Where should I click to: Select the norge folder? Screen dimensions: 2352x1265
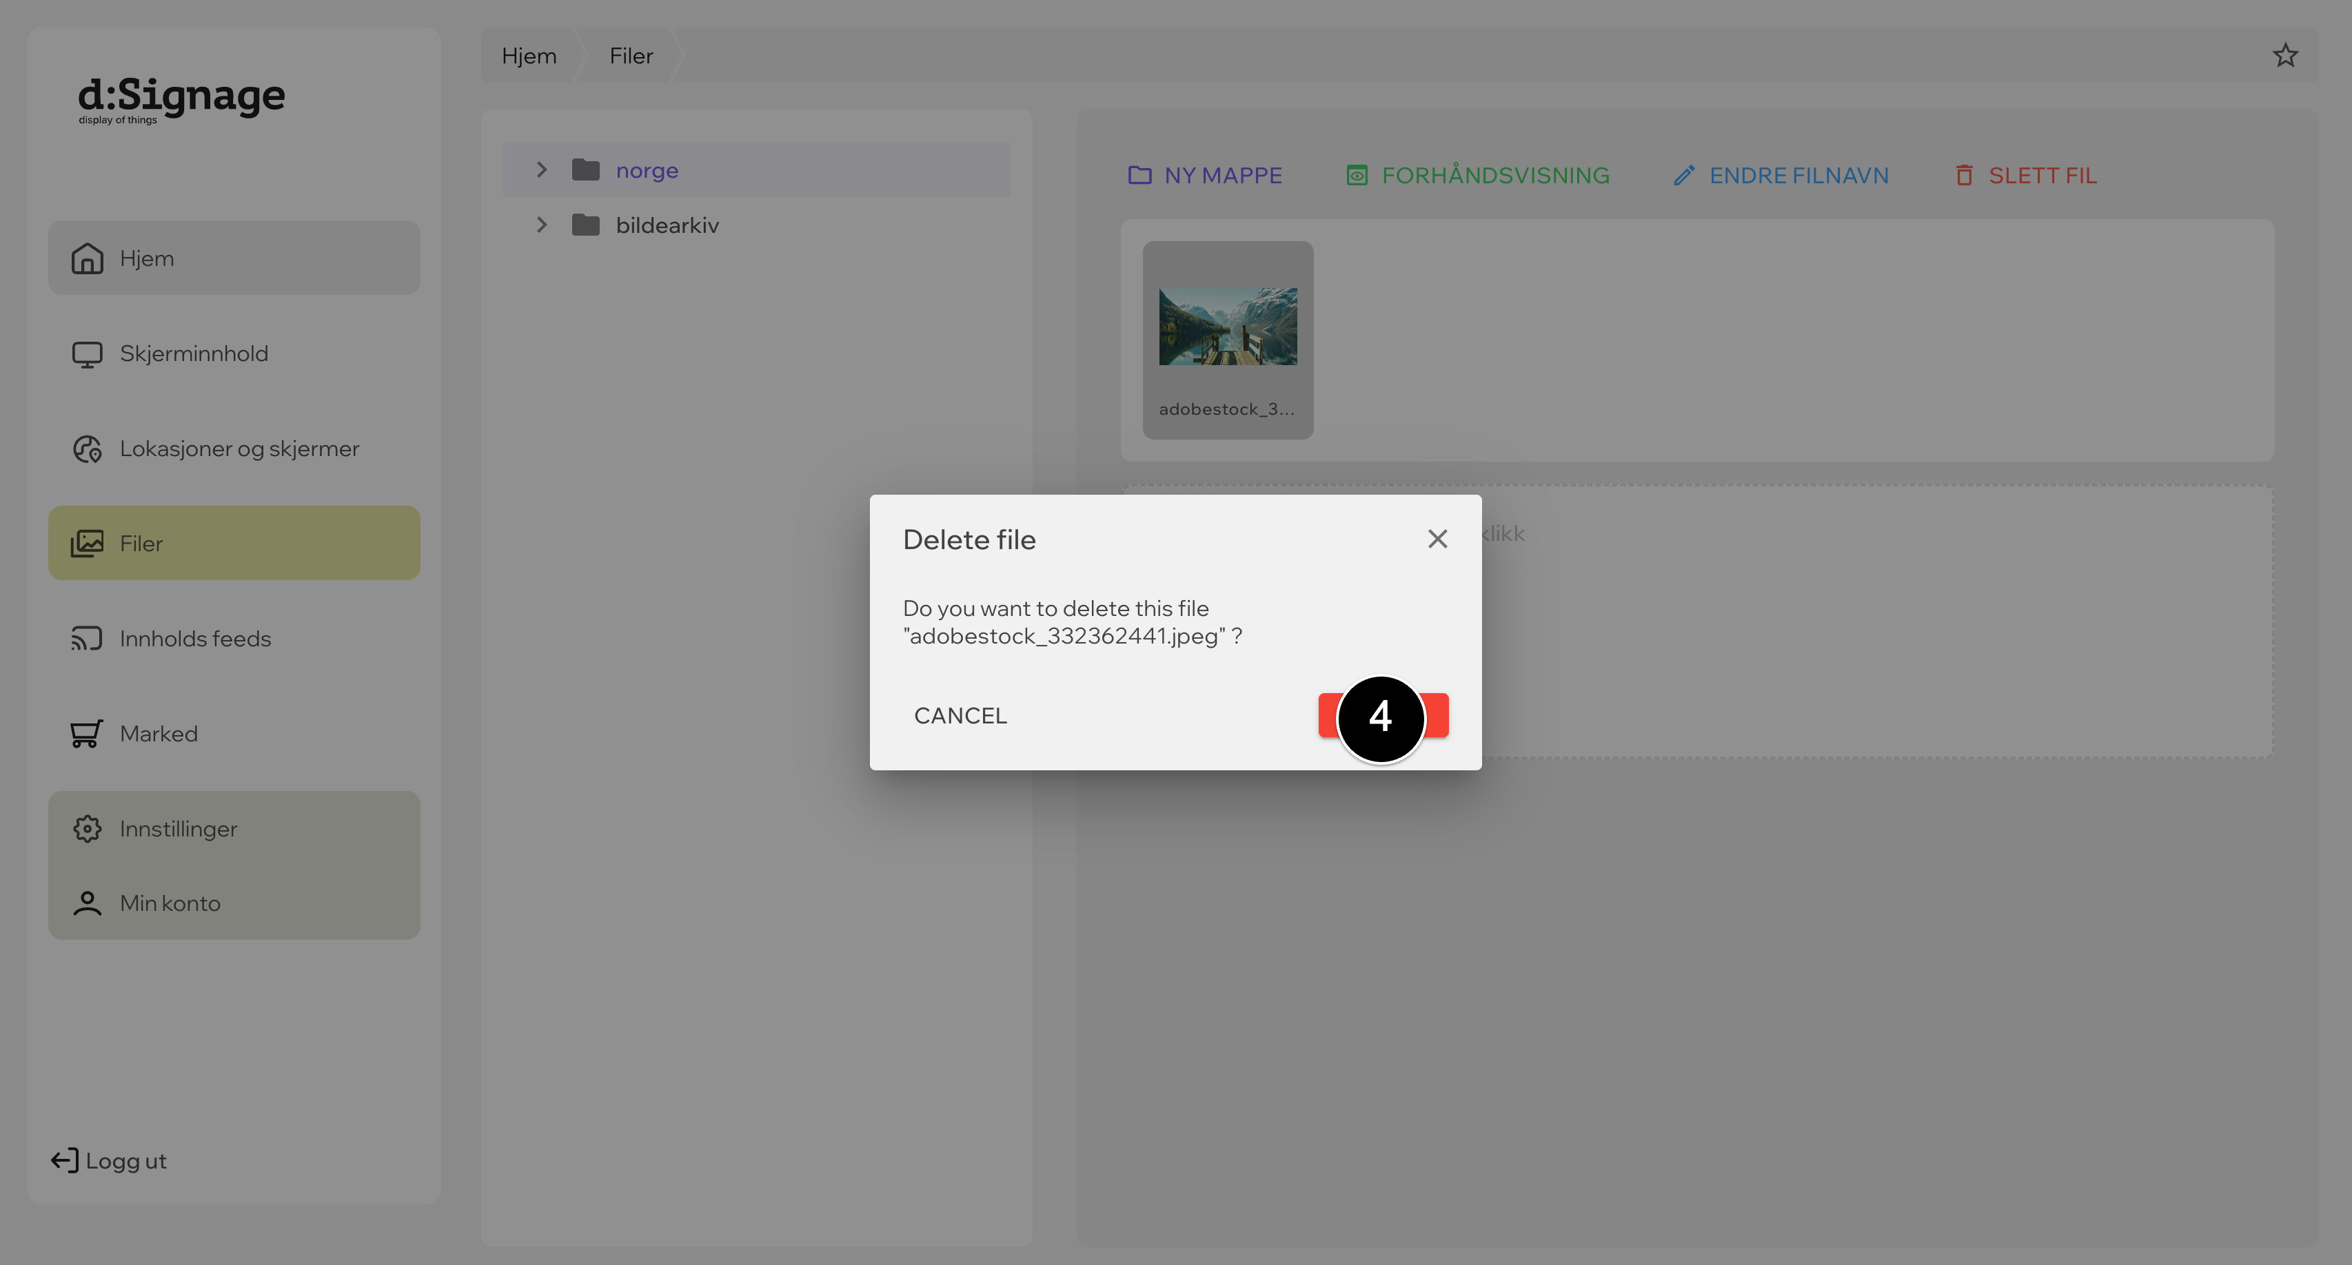click(x=756, y=169)
